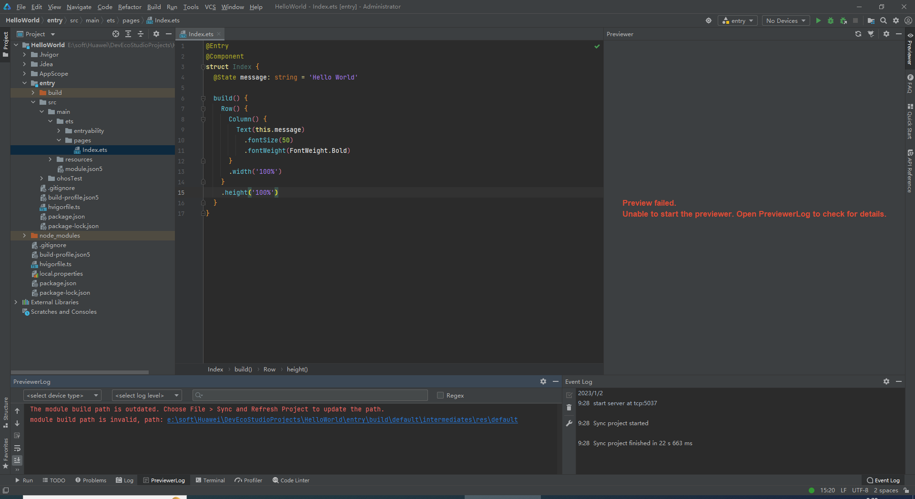Screen dimensions: 915x499
Task: Click the Project panel horizontal scrollbar
Action: coord(80,372)
